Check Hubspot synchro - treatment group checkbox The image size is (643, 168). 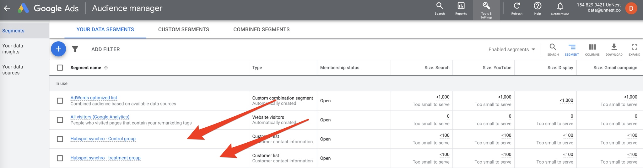pos(60,158)
